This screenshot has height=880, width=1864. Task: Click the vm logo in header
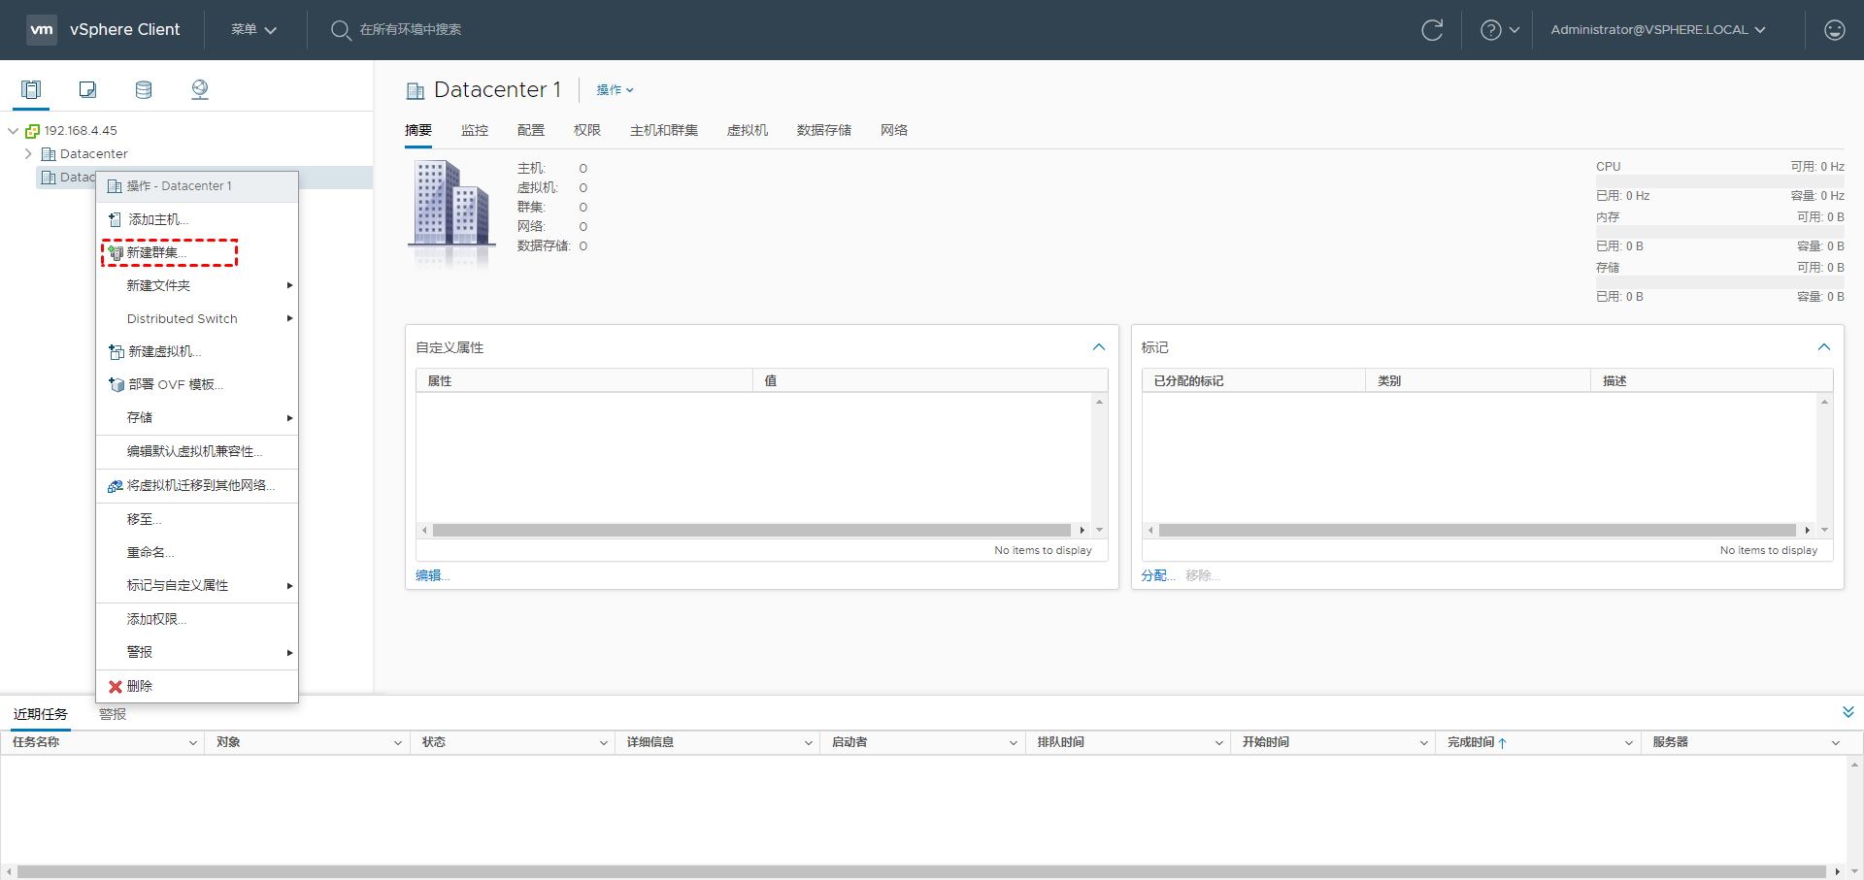point(42,30)
